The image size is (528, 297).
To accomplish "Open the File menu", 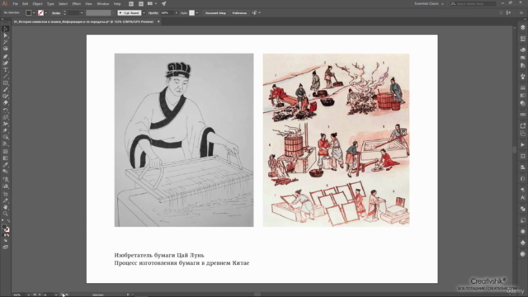I will click(x=15, y=3).
